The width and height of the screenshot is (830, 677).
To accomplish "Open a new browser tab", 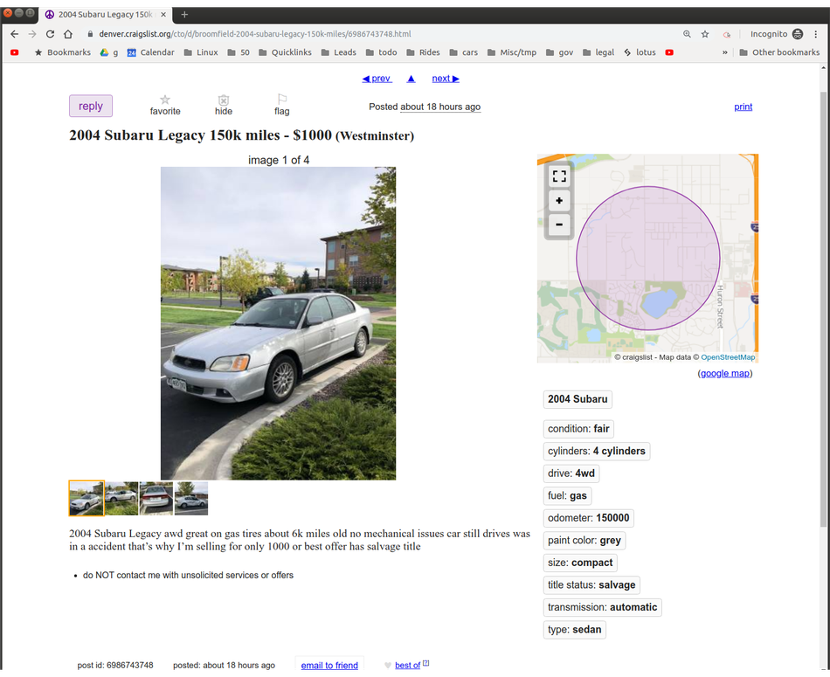I will point(184,14).
